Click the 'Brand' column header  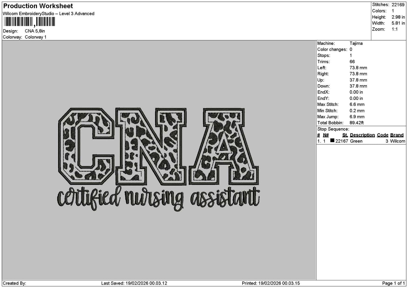[x=397, y=135]
